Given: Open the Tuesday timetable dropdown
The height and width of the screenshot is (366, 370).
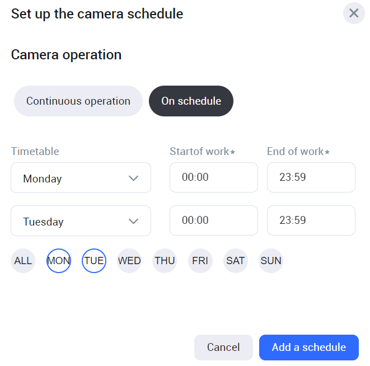Looking at the screenshot, I should point(81,221).
